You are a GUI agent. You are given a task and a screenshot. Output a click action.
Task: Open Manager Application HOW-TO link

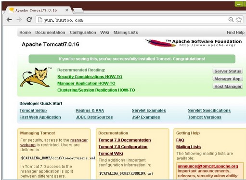pos(86,84)
